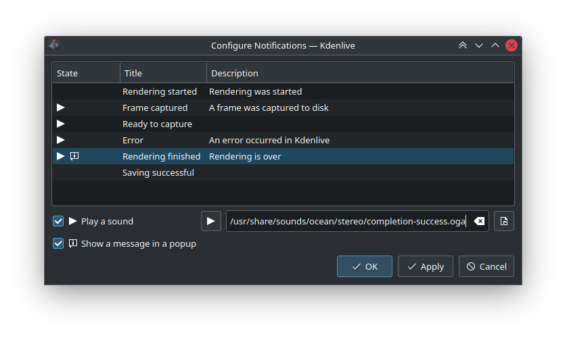Cancel the notification configuration dialog
Screen dimensions: 567x338
[486, 266]
